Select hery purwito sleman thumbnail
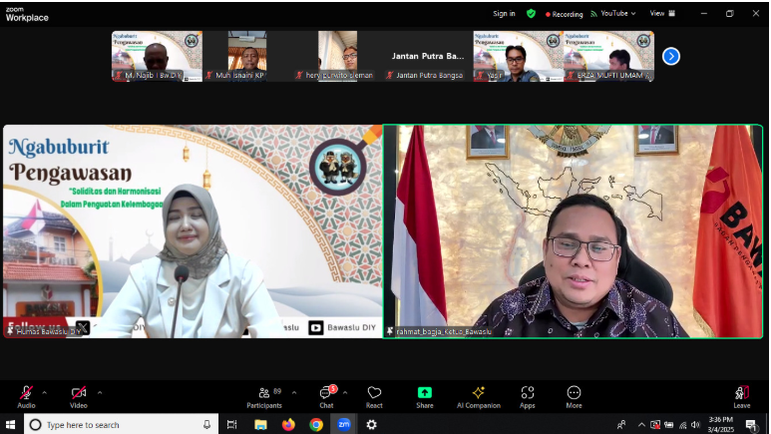Viewport: 771px width, 434px height. point(337,56)
